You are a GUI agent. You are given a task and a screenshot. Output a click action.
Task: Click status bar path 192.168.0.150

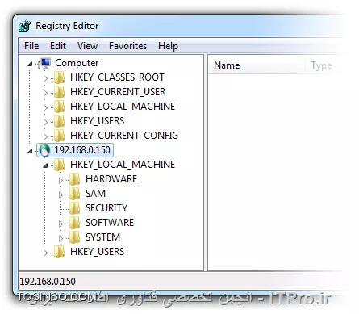click(x=48, y=282)
